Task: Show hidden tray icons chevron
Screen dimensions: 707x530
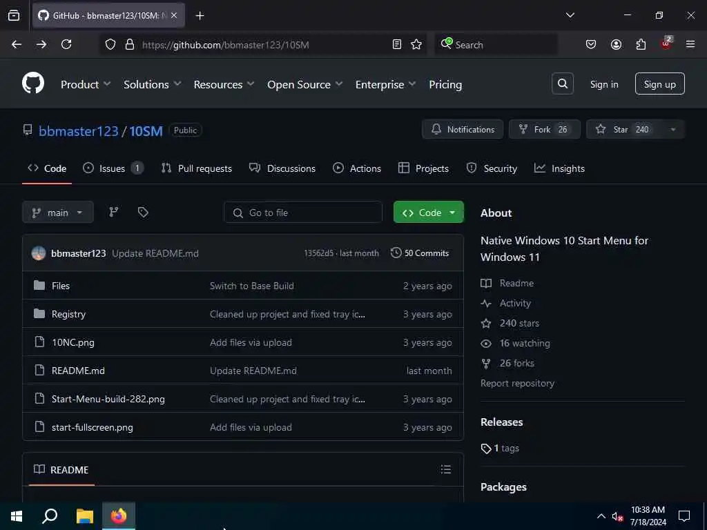Action: (x=601, y=516)
